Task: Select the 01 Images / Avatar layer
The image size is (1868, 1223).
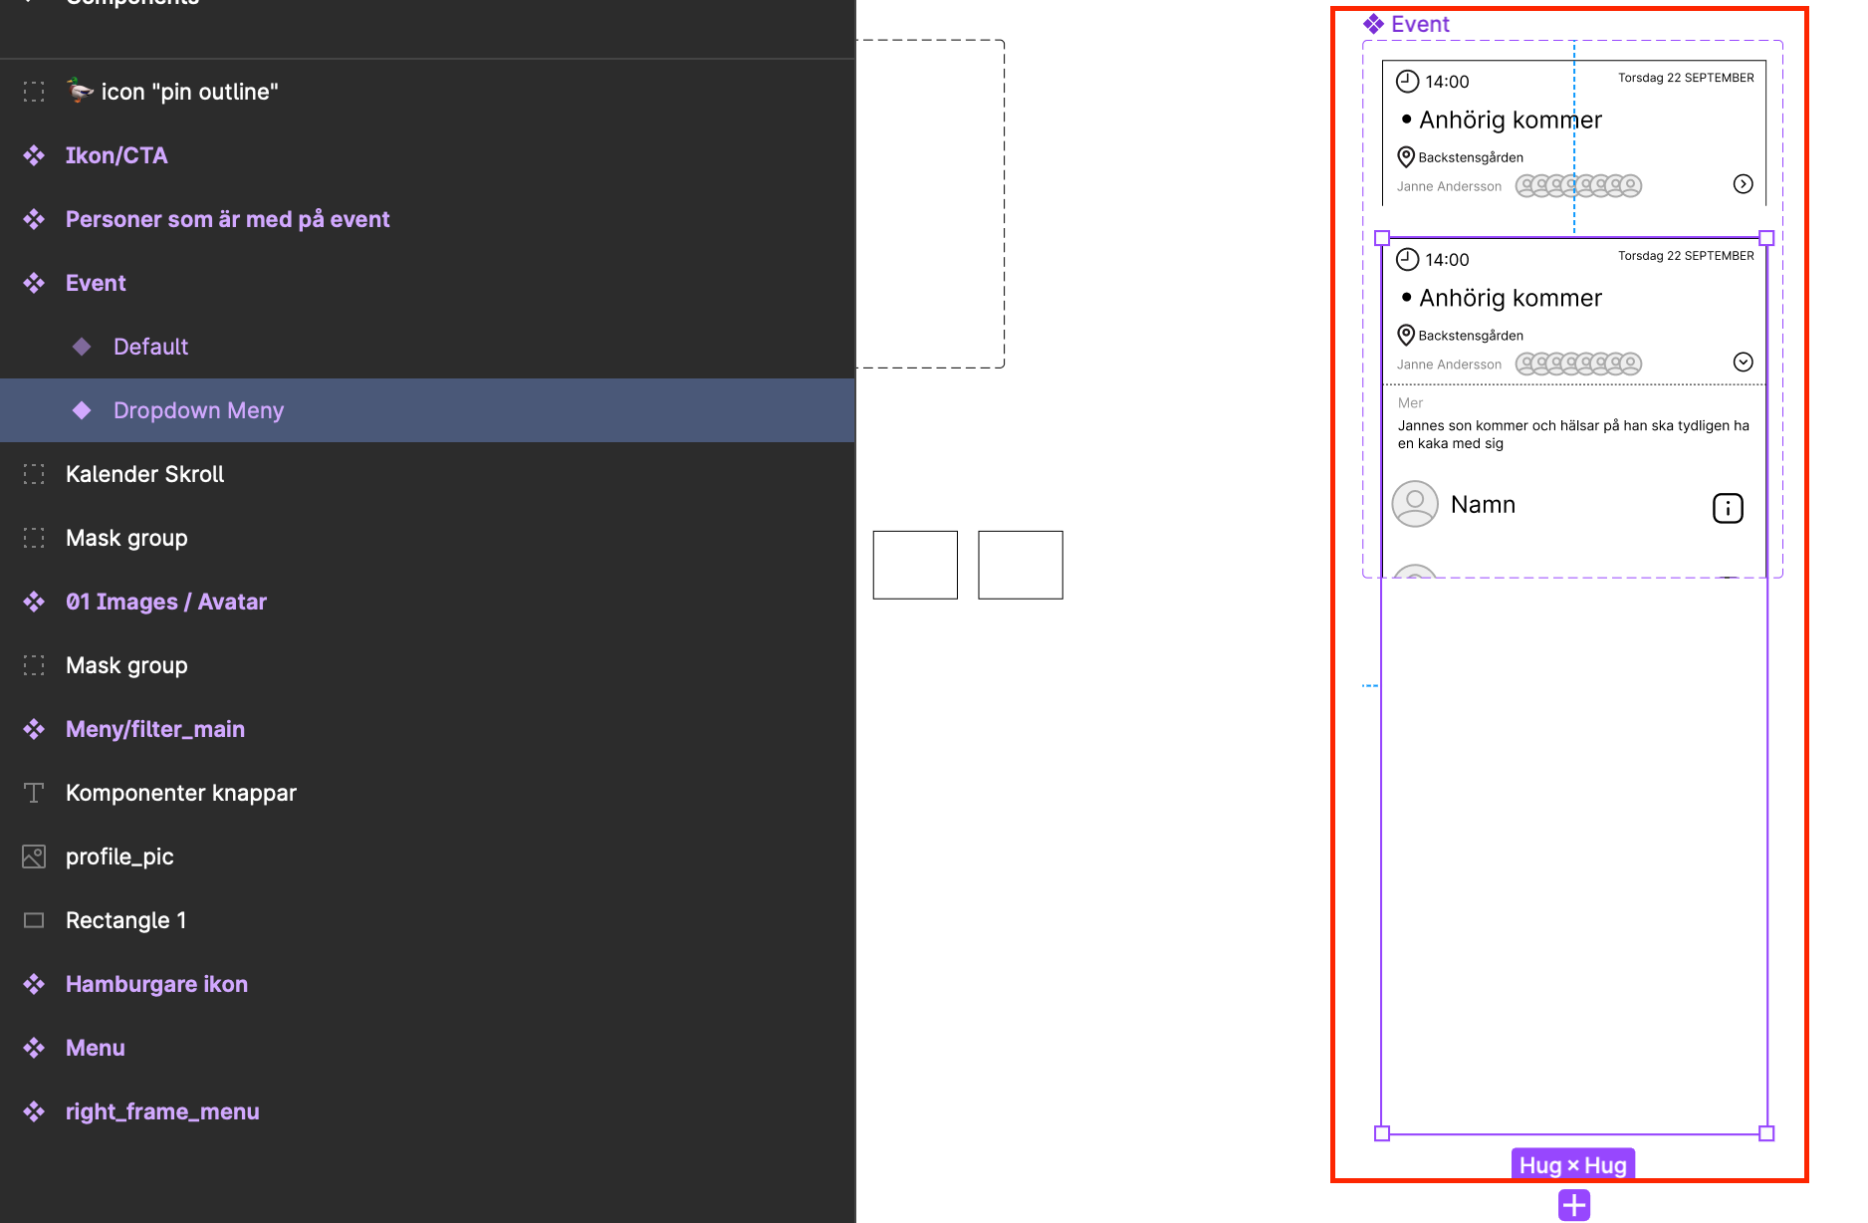Action: pos(427,602)
